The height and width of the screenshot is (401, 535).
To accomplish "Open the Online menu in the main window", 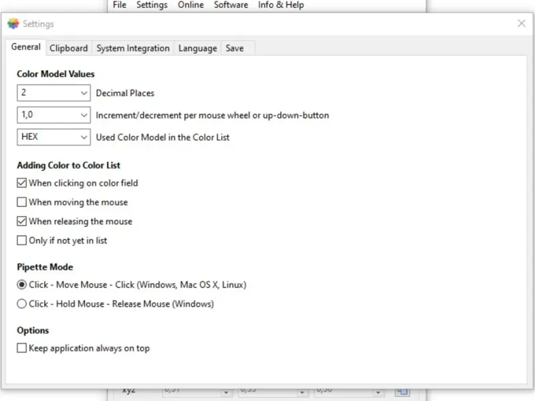I will click(191, 5).
